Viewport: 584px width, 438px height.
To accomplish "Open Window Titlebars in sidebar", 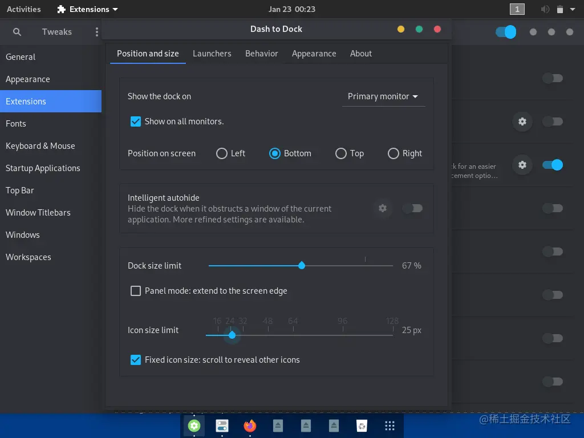I will [x=51, y=213].
